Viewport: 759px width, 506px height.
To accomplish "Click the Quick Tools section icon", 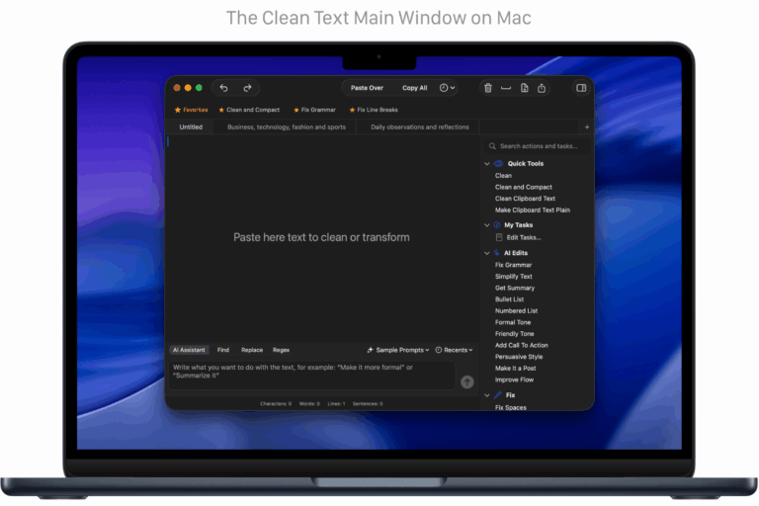I will click(x=498, y=164).
